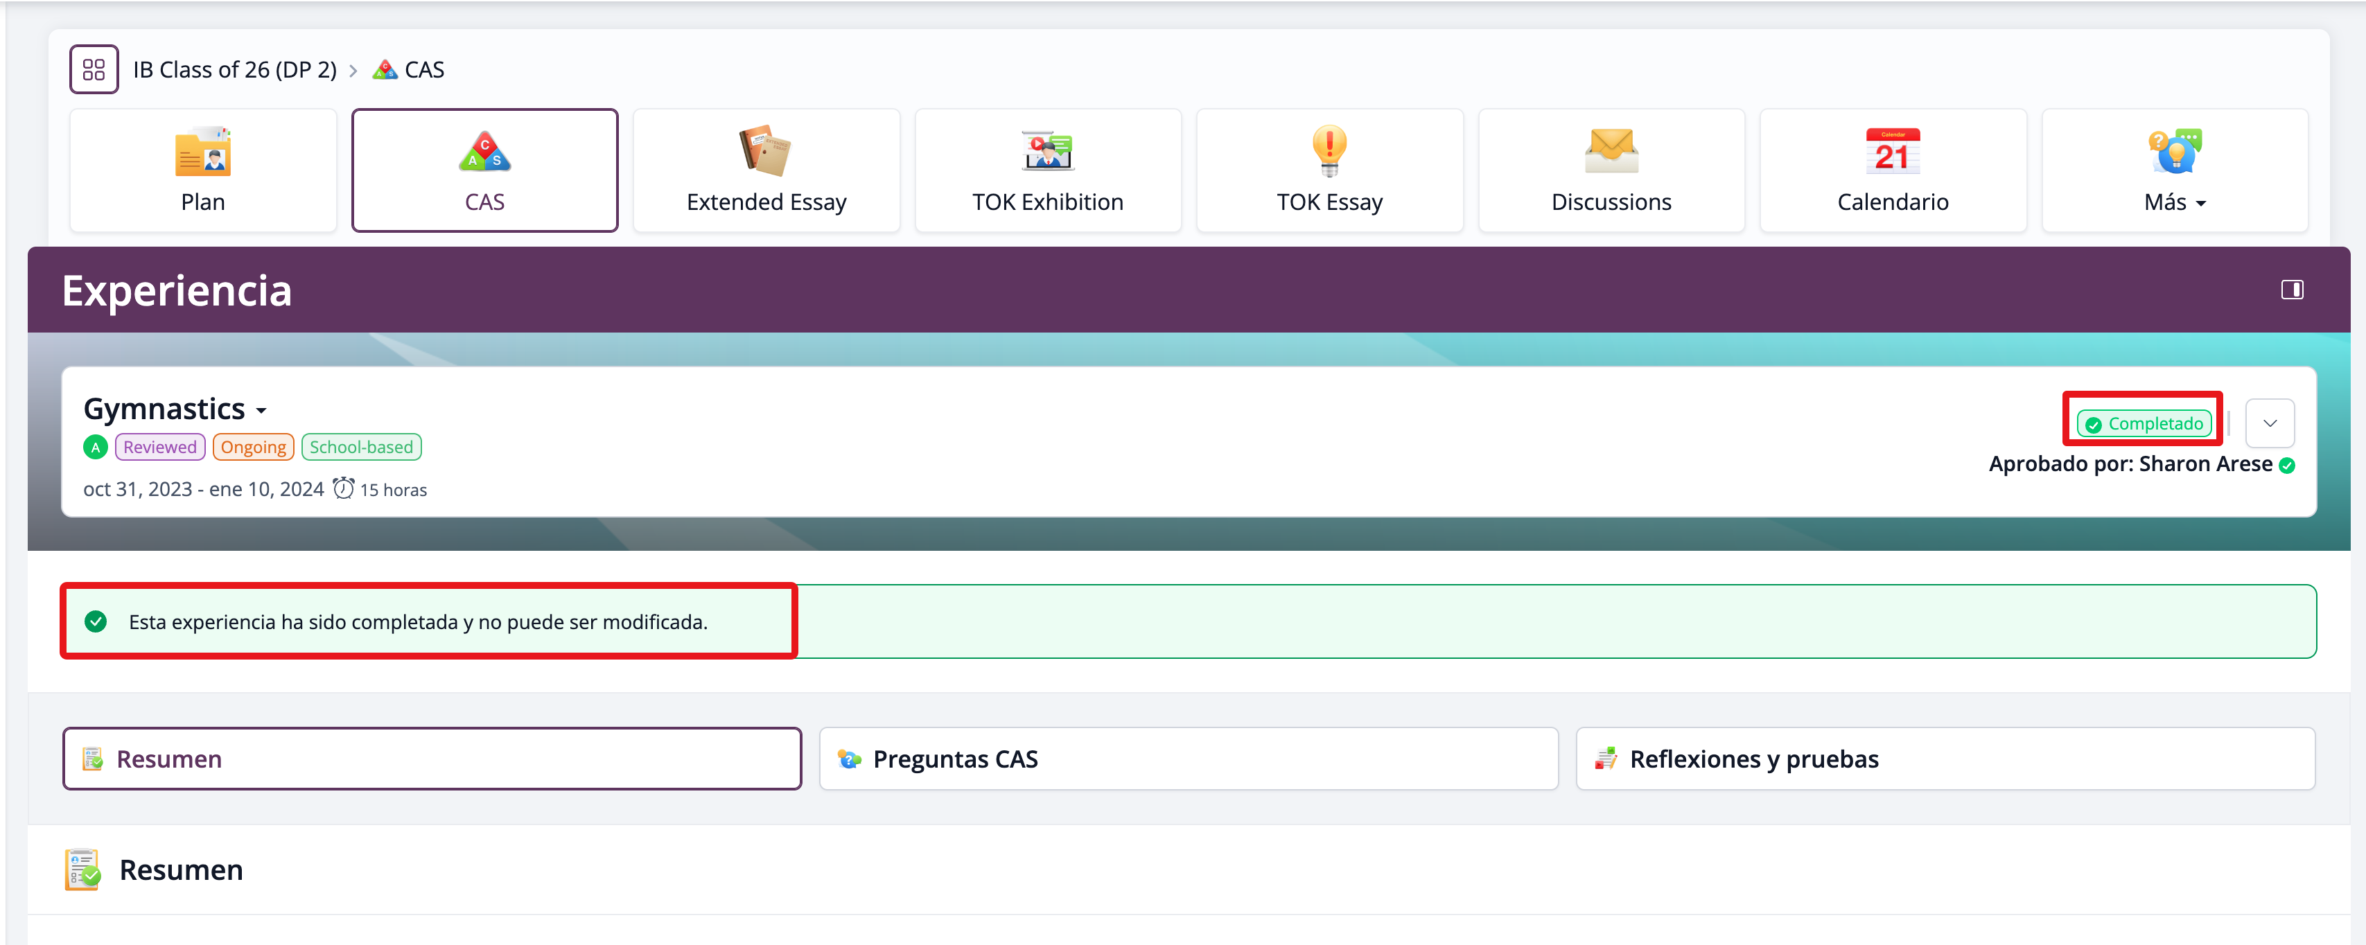This screenshot has width=2366, height=945.
Task: Click the IB Class of 26 breadcrumb link
Action: 234,70
